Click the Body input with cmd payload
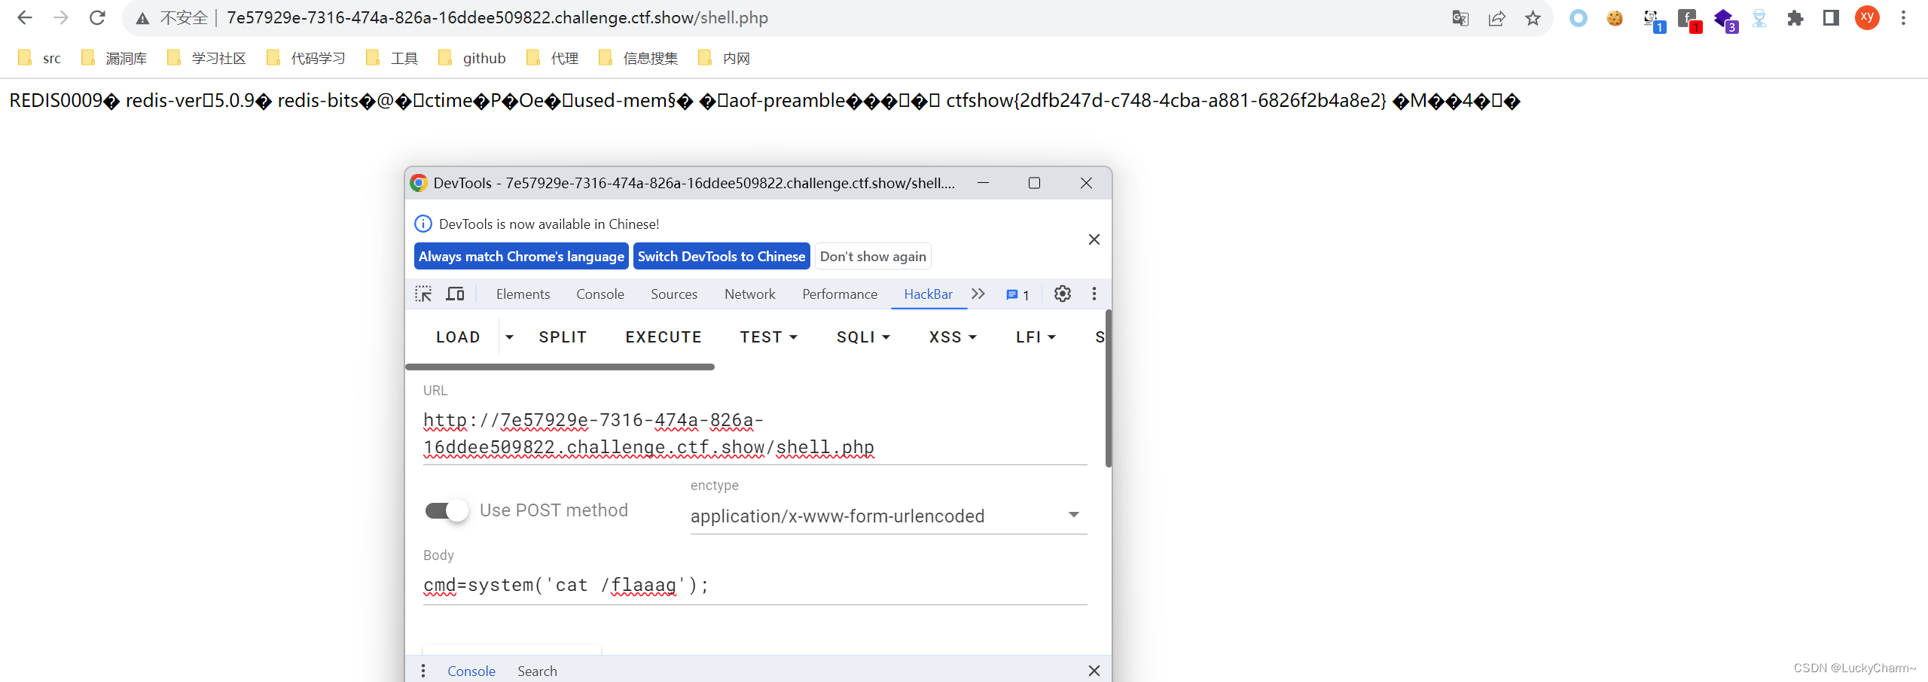This screenshot has width=1928, height=682. pos(755,586)
